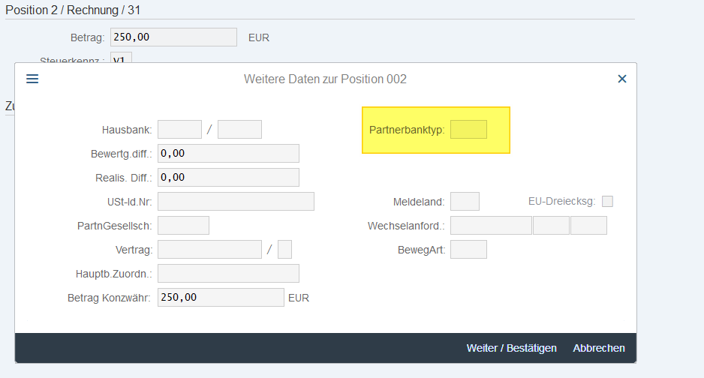Click Weiter / Bestätigen button

point(511,348)
